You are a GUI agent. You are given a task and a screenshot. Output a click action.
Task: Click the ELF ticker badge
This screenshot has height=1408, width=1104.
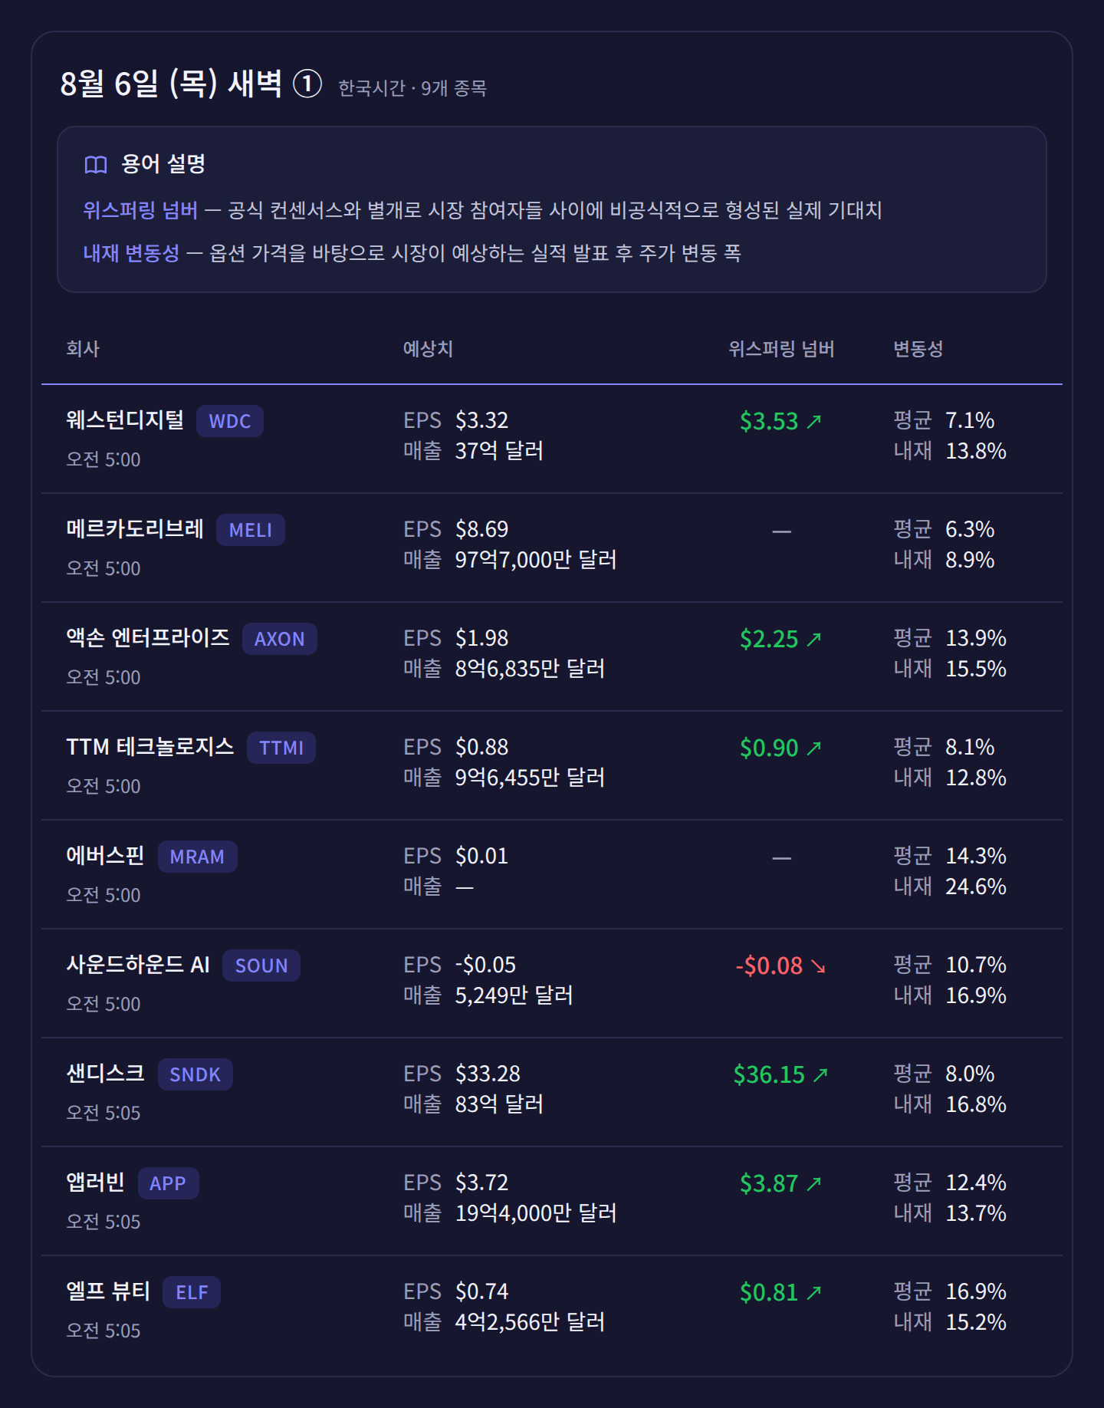pyautogui.click(x=192, y=1292)
